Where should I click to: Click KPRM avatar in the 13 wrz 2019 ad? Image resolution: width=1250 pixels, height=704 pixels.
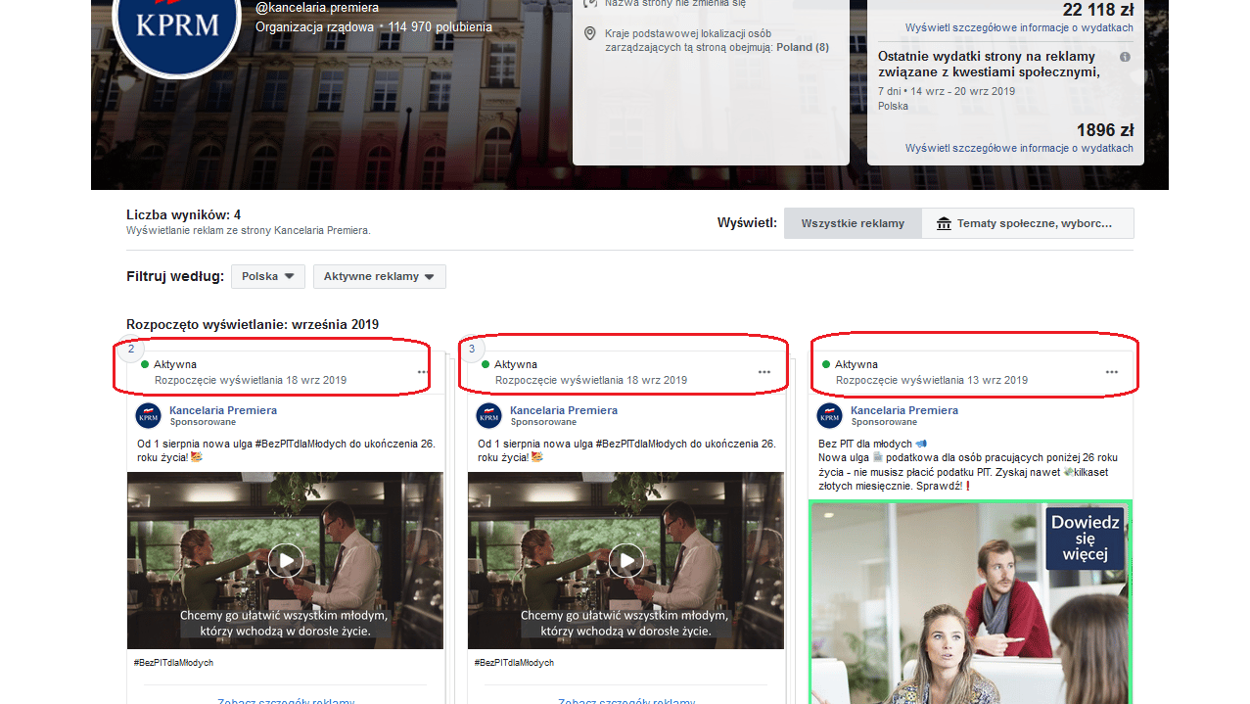(830, 415)
